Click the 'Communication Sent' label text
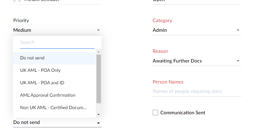 click(x=183, y=113)
